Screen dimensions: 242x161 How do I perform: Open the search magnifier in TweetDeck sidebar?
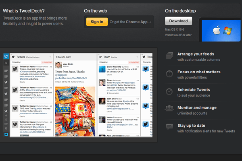coord(6,63)
